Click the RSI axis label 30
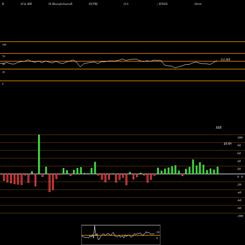 pos(3,72)
